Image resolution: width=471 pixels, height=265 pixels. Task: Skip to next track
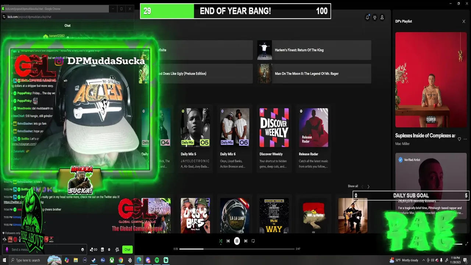click(x=245, y=241)
